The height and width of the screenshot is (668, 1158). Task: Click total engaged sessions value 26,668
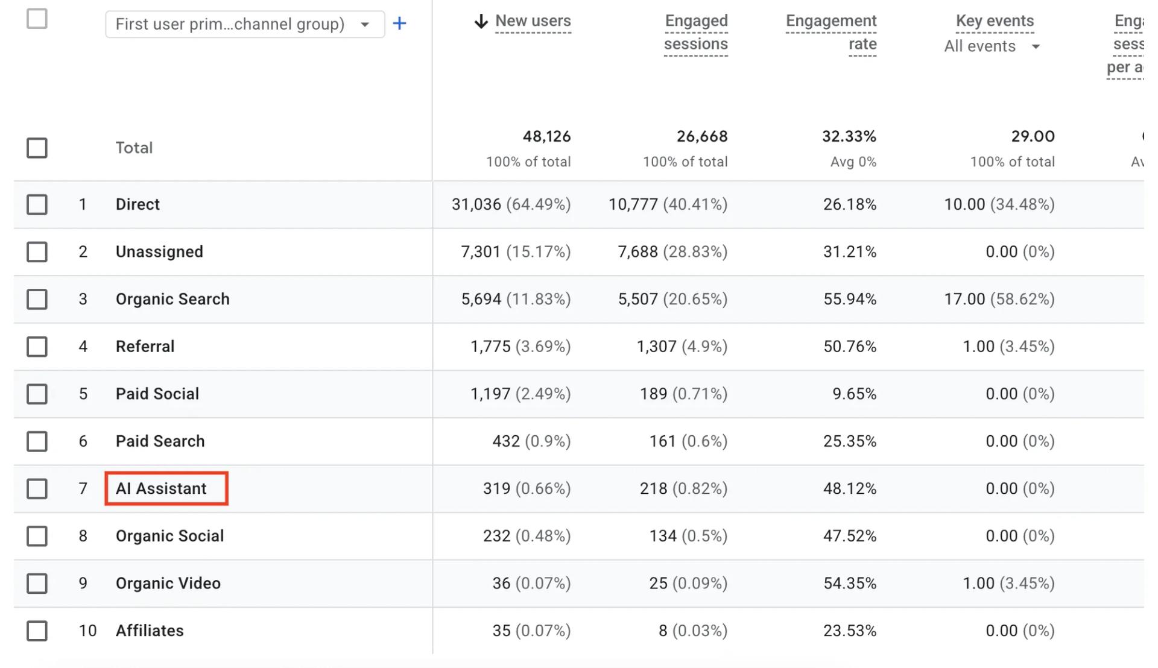pyautogui.click(x=702, y=137)
